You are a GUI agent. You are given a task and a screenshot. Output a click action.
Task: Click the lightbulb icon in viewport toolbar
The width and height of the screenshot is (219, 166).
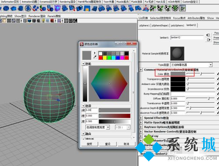pyautogui.click(x=43, y=21)
